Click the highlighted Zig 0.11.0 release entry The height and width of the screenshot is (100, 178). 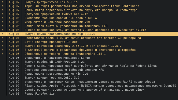pos(89,34)
